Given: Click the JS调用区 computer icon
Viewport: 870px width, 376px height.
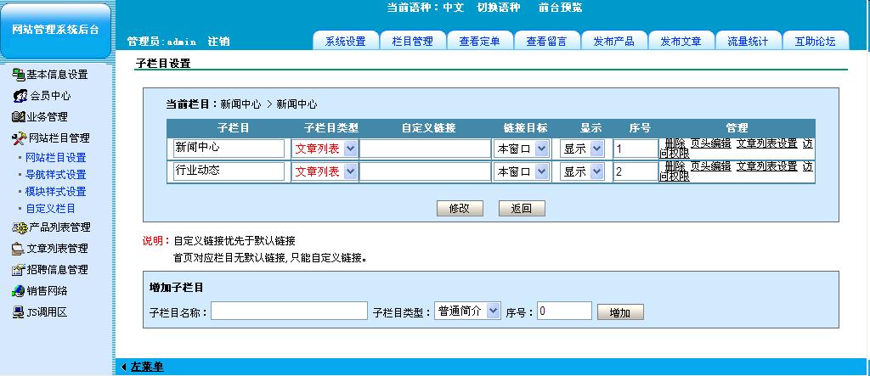Looking at the screenshot, I should pos(19,312).
